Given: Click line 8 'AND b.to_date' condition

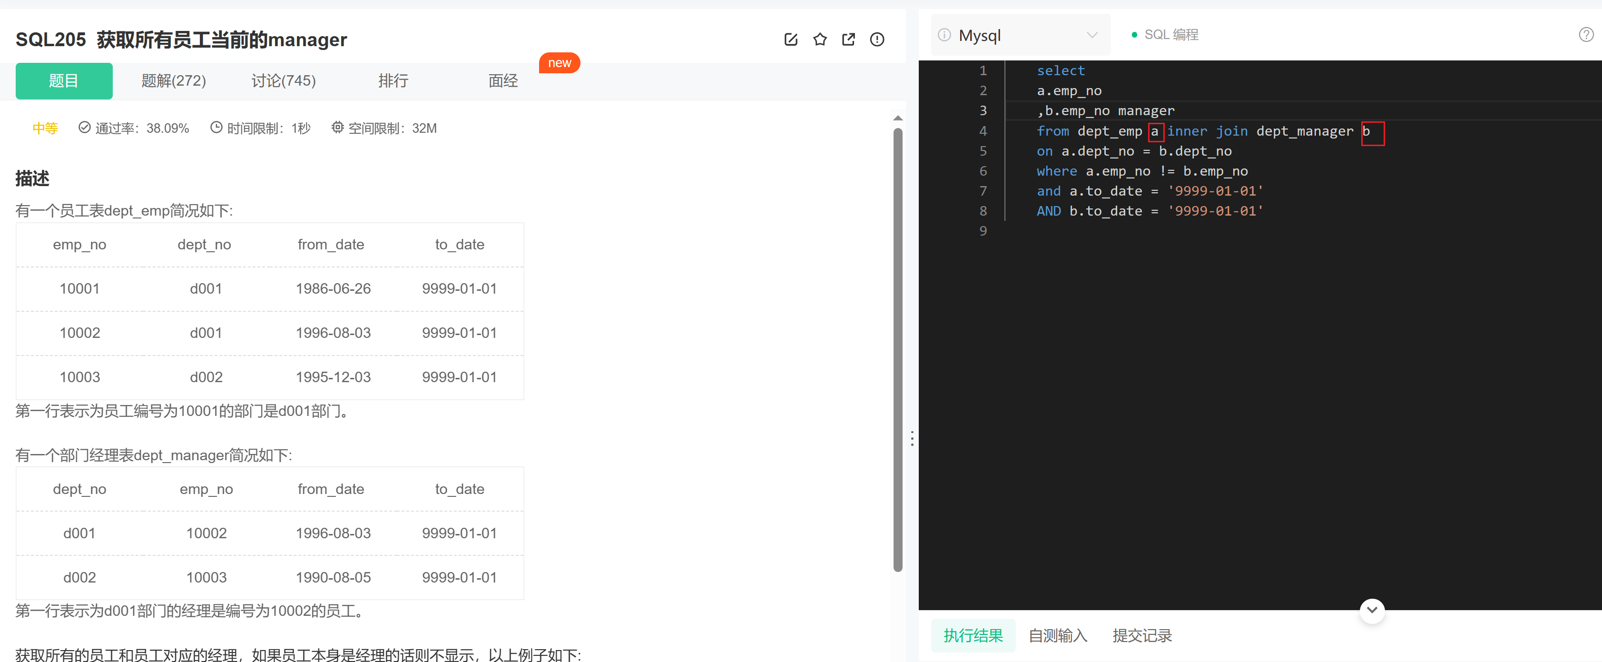Looking at the screenshot, I should pyautogui.click(x=1150, y=211).
